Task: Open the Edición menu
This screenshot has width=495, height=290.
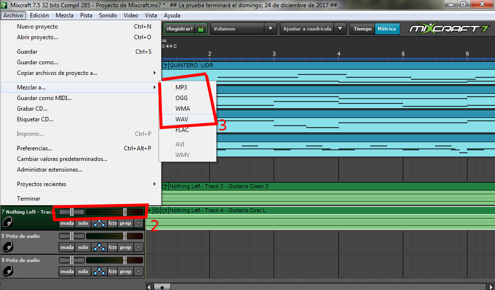Action: tap(39, 15)
